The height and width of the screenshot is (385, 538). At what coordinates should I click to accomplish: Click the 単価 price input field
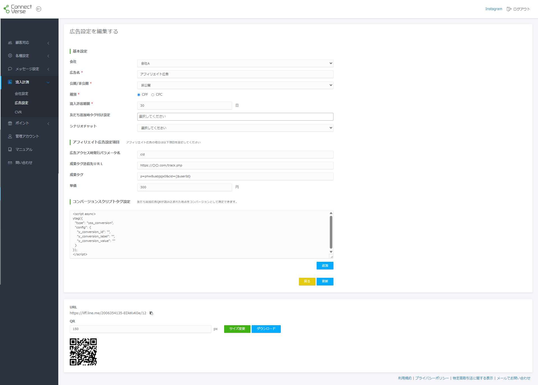[x=184, y=187]
